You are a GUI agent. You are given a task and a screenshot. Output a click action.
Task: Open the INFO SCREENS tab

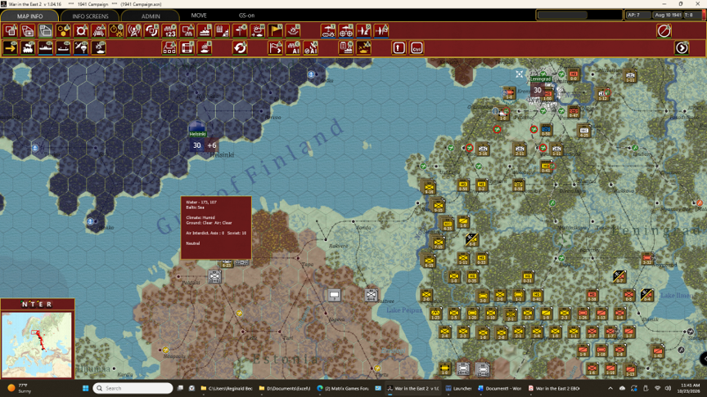click(x=90, y=16)
